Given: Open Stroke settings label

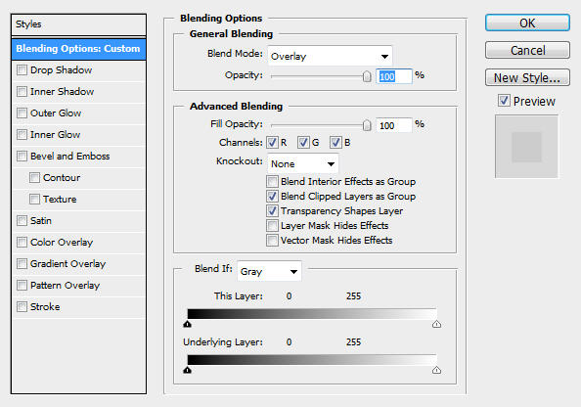Looking at the screenshot, I should [45, 306].
